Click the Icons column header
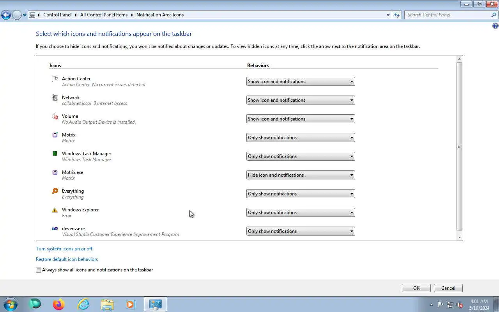 55,66
